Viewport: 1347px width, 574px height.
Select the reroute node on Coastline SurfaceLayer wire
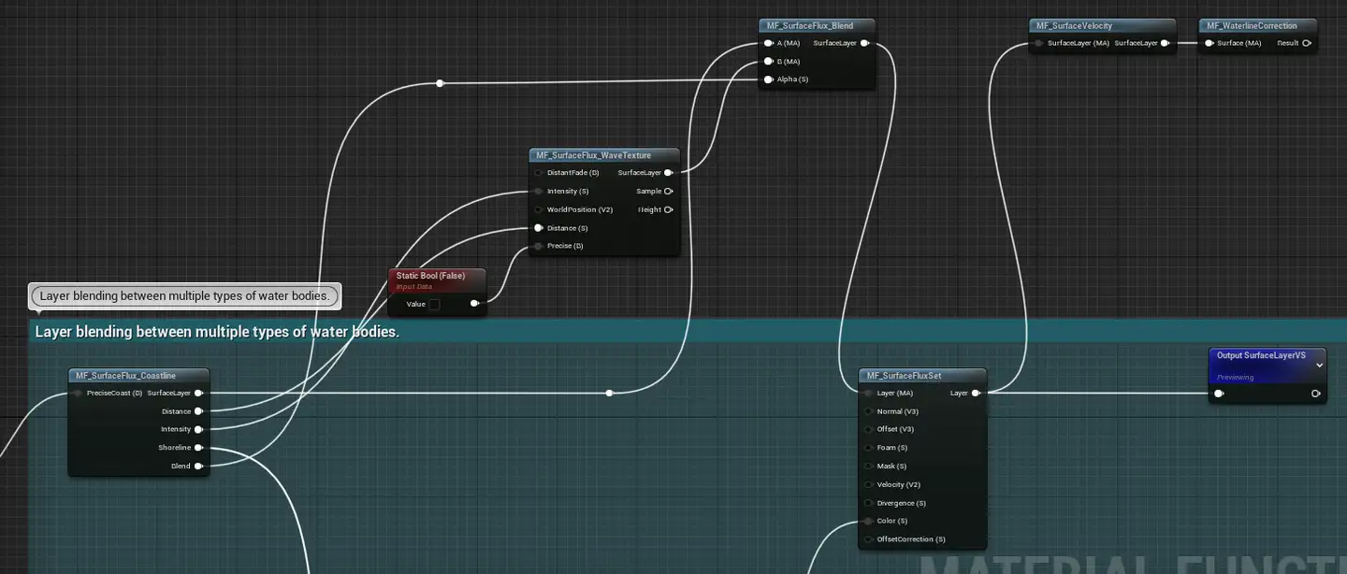point(609,394)
